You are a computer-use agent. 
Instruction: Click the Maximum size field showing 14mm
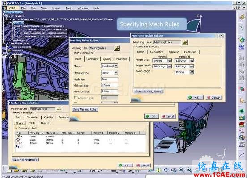point(109,91)
